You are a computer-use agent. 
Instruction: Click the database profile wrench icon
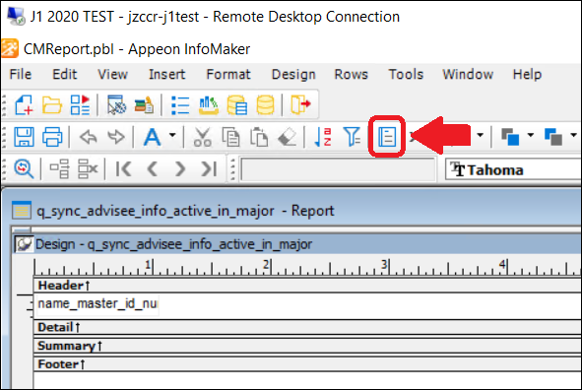(116, 104)
